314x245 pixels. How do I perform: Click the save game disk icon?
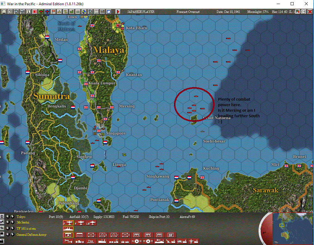click(x=4, y=12)
